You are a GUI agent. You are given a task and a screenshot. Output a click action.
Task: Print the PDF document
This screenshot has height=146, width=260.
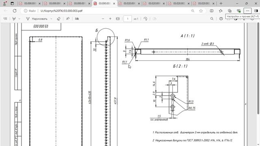(x=221, y=19)
